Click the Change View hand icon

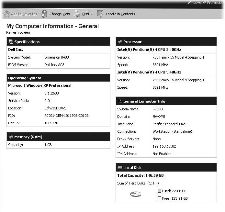[x=44, y=14]
